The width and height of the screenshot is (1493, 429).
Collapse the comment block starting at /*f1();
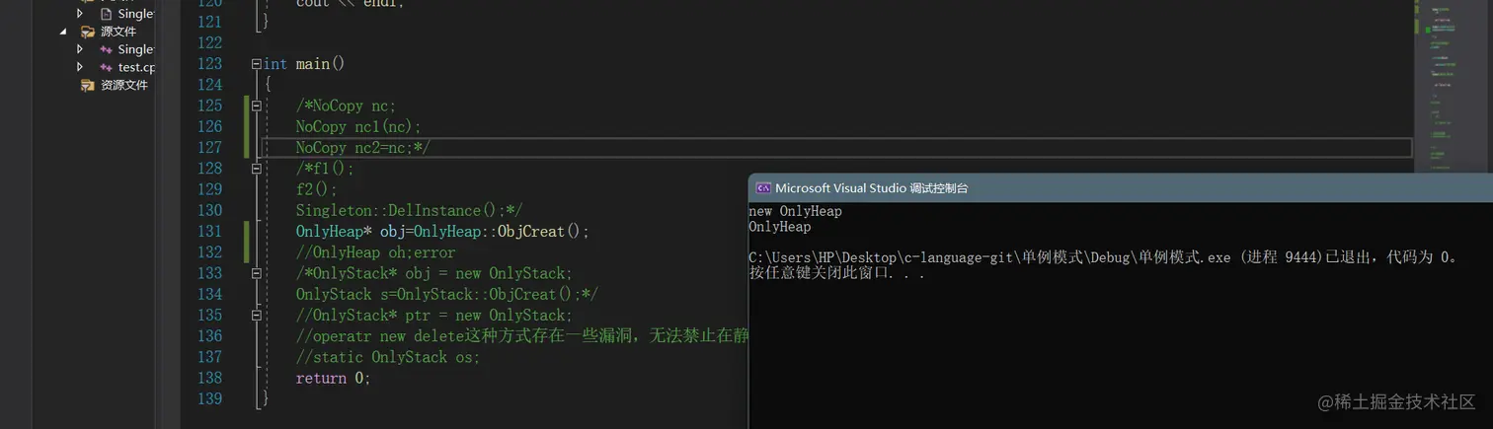tap(257, 169)
